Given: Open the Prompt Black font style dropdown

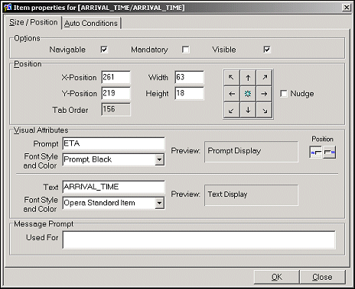Looking at the screenshot, I should 159,159.
